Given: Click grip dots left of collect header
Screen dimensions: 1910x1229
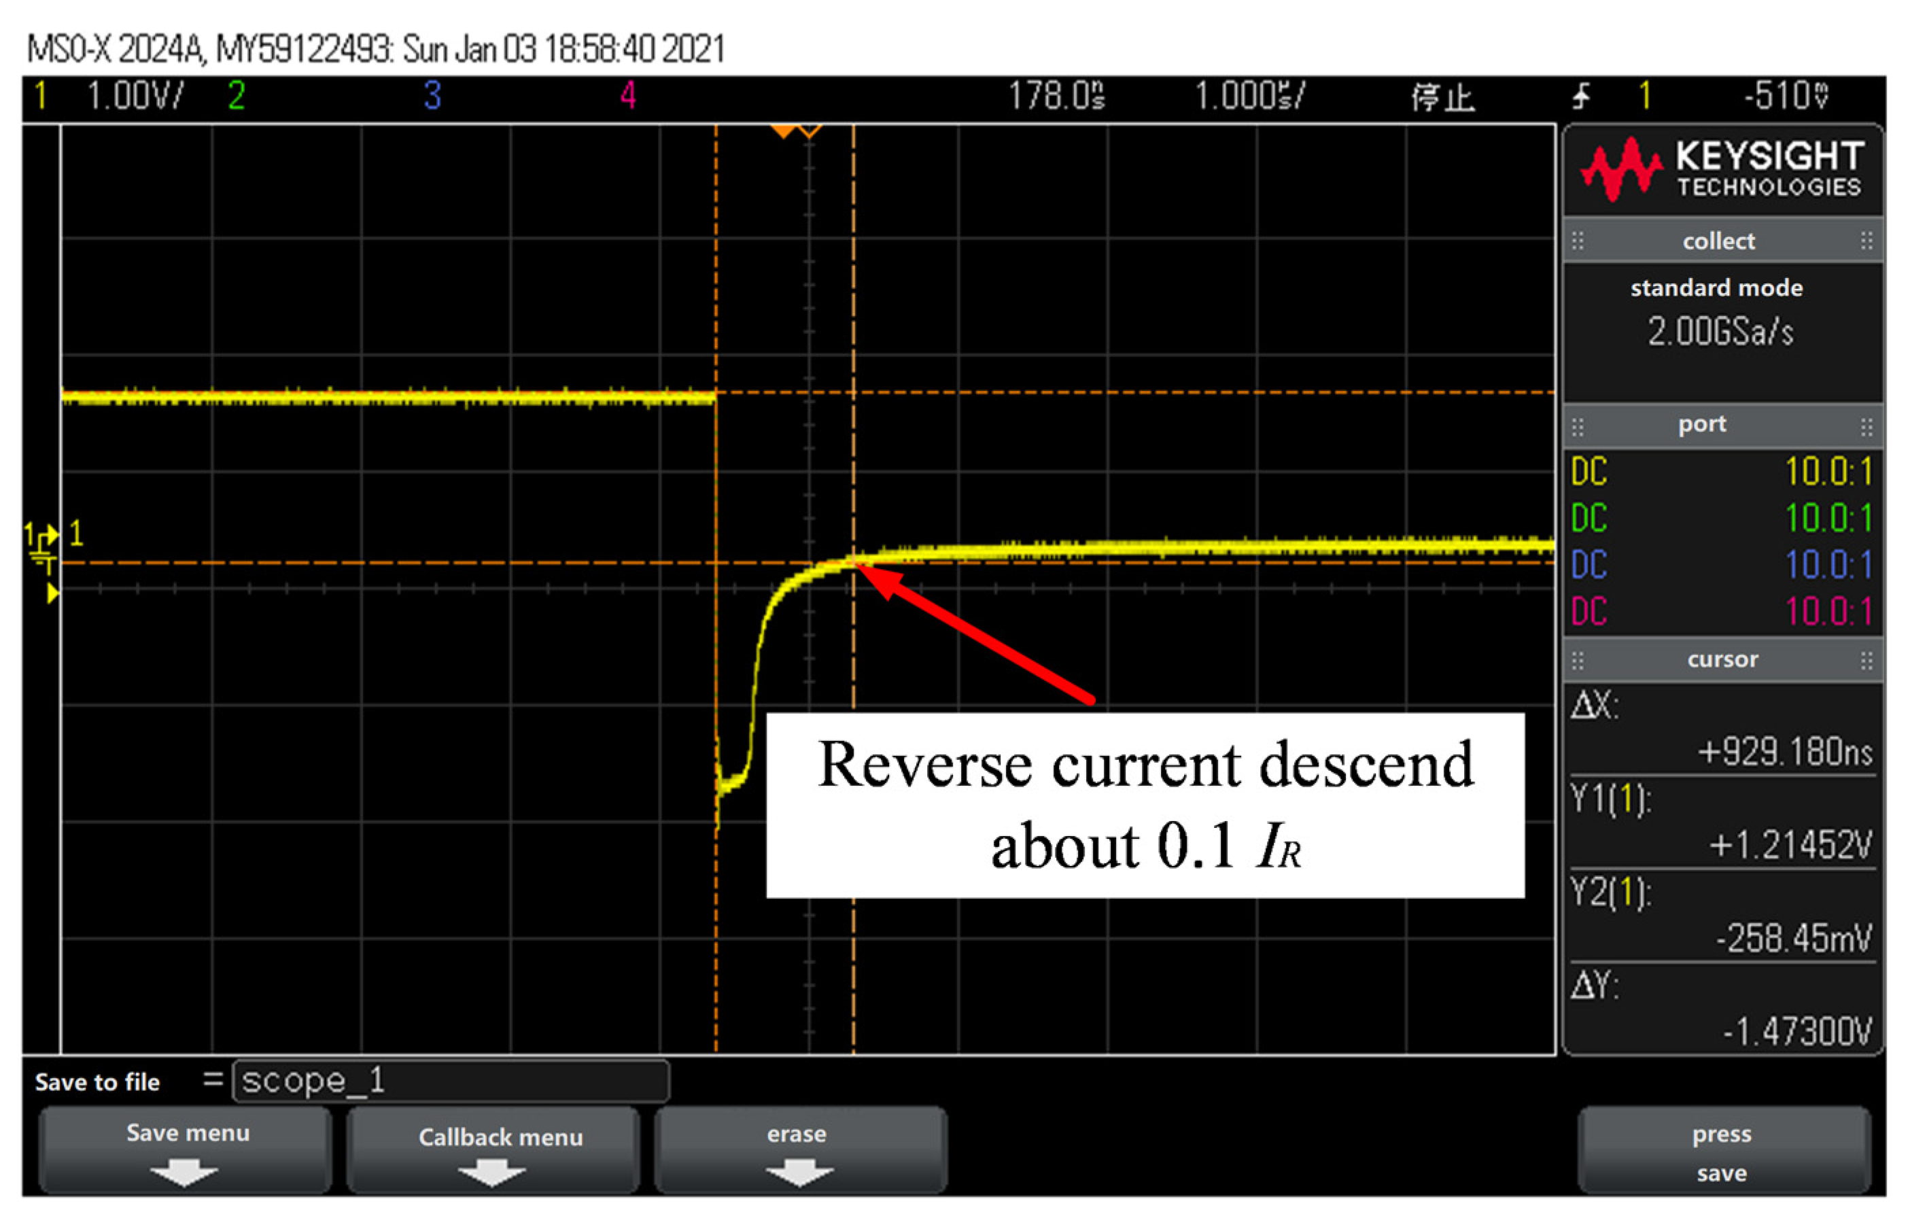Looking at the screenshot, I should coord(1578,240).
